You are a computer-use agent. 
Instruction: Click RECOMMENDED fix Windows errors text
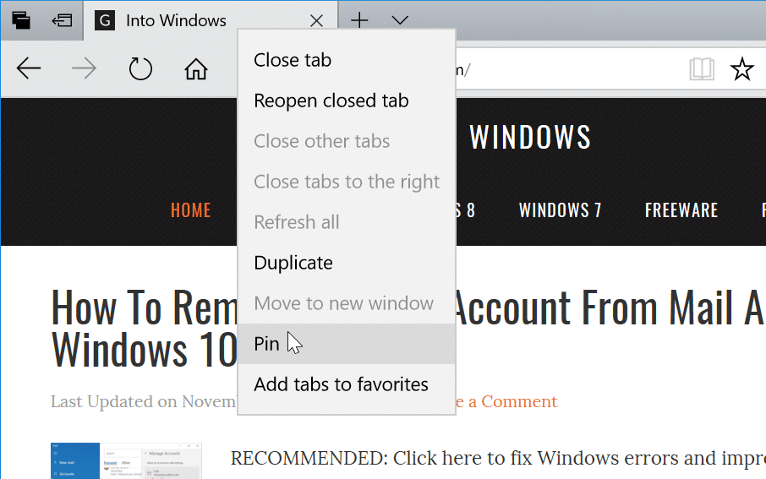click(498, 459)
